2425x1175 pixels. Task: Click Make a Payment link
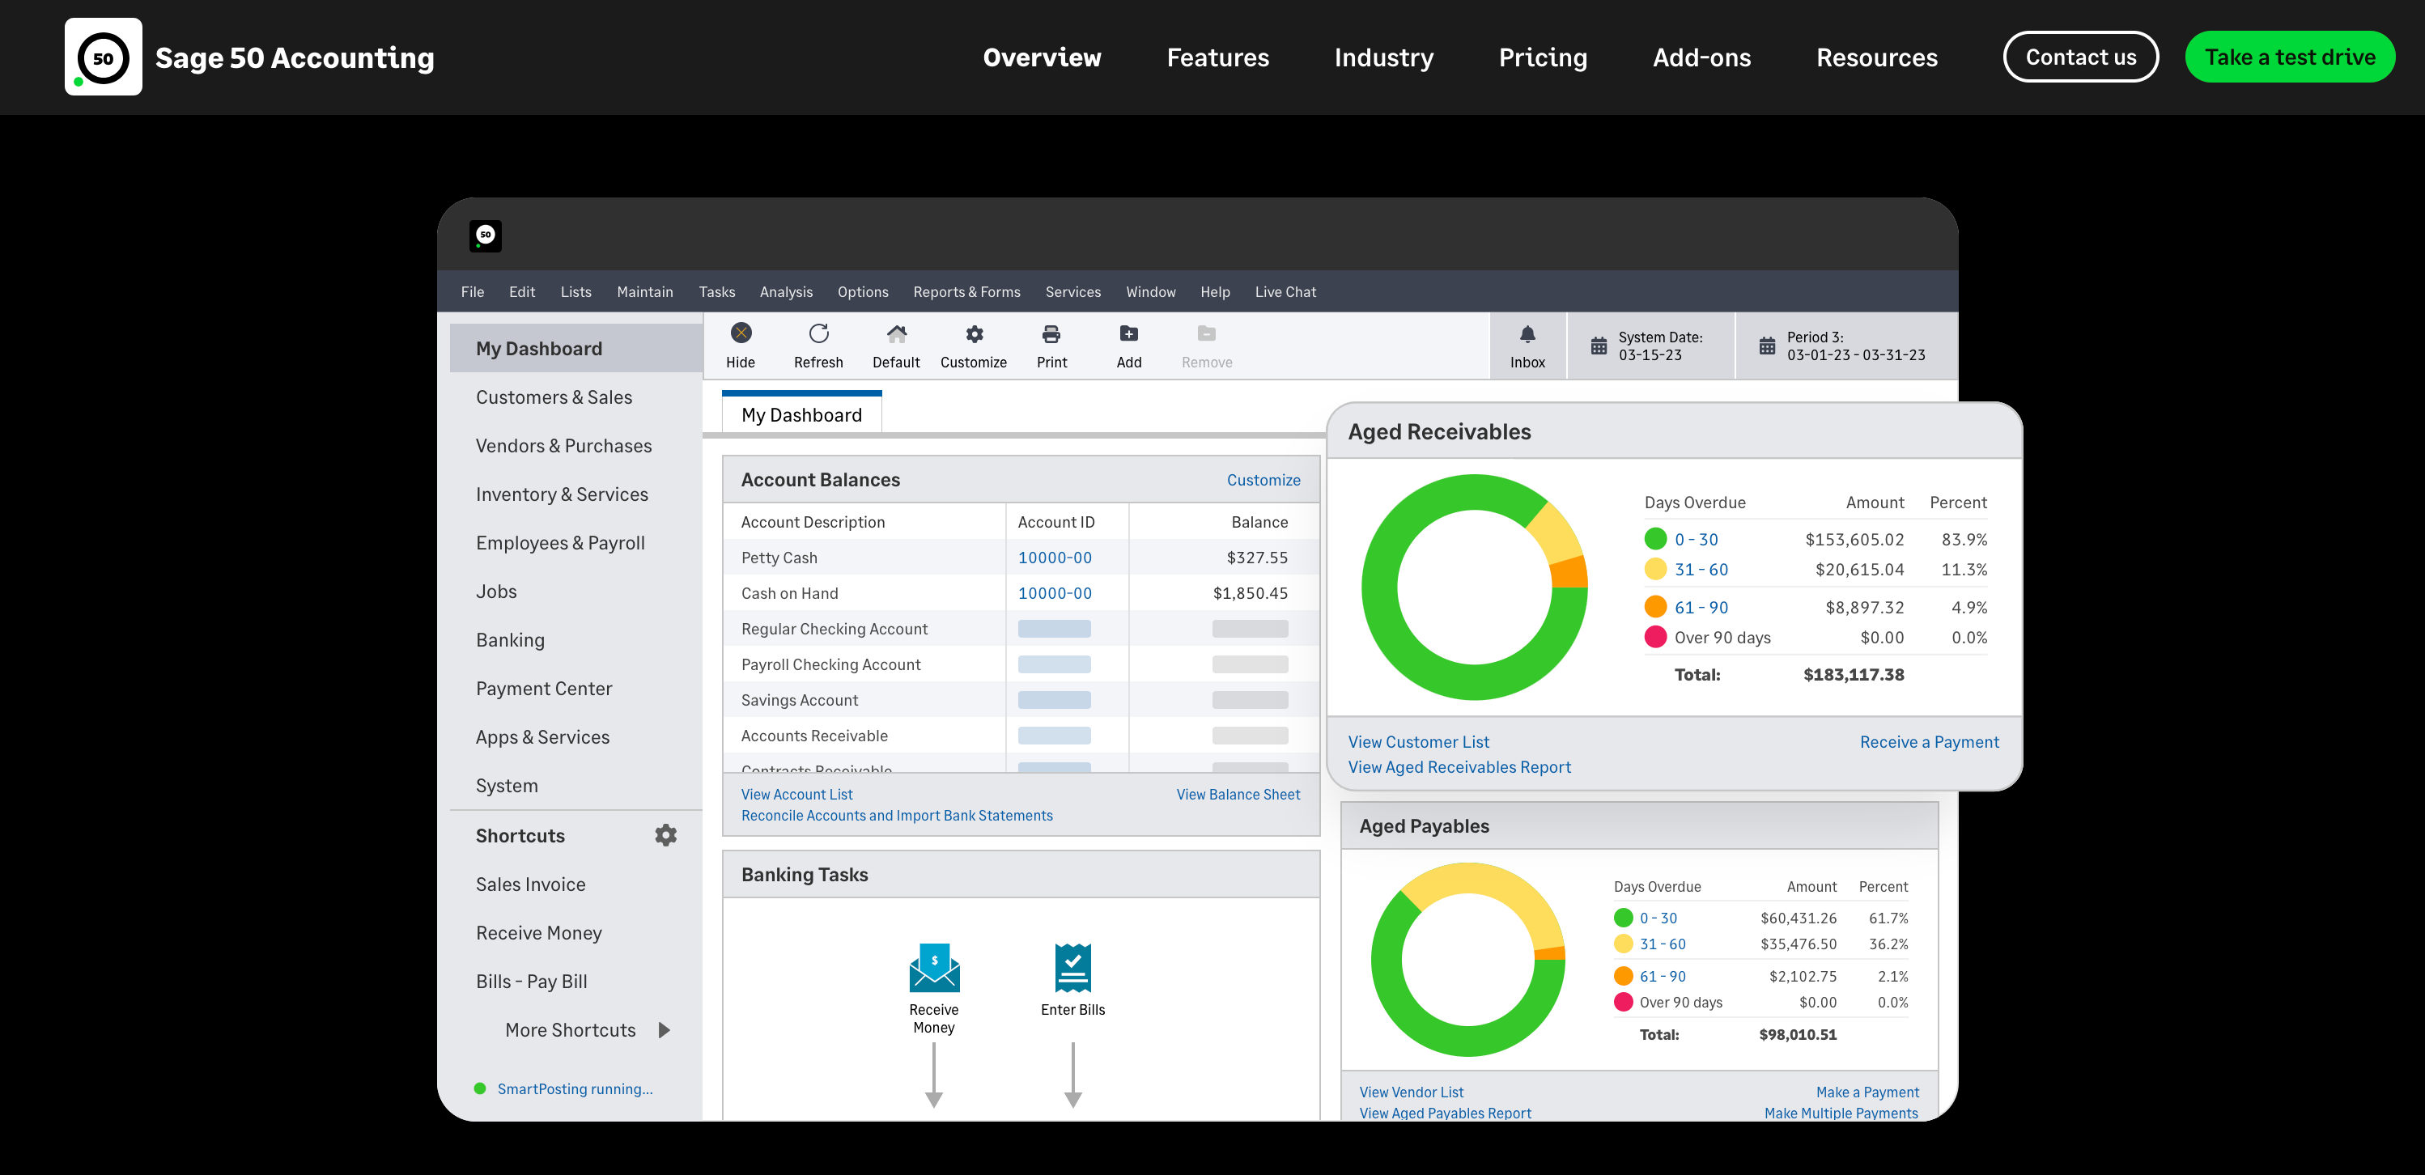pyautogui.click(x=1867, y=1092)
